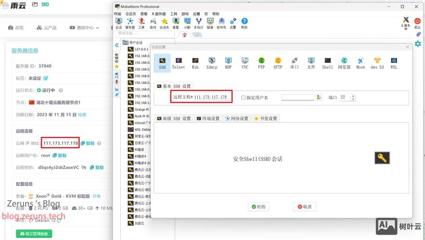
Task: Select the Telnet session type
Action: pyautogui.click(x=178, y=63)
